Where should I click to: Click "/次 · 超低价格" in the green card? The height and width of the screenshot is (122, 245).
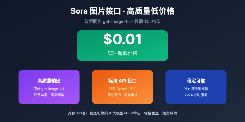point(122,53)
